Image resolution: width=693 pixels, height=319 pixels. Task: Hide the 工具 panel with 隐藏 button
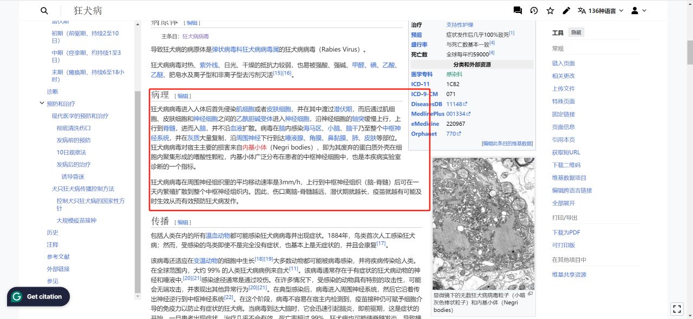577,32
